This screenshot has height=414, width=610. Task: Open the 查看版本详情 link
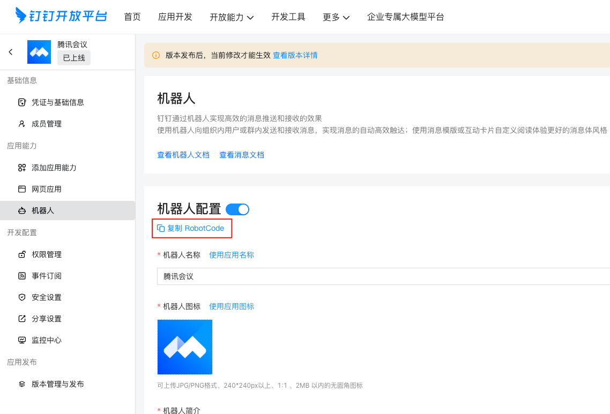click(x=295, y=55)
